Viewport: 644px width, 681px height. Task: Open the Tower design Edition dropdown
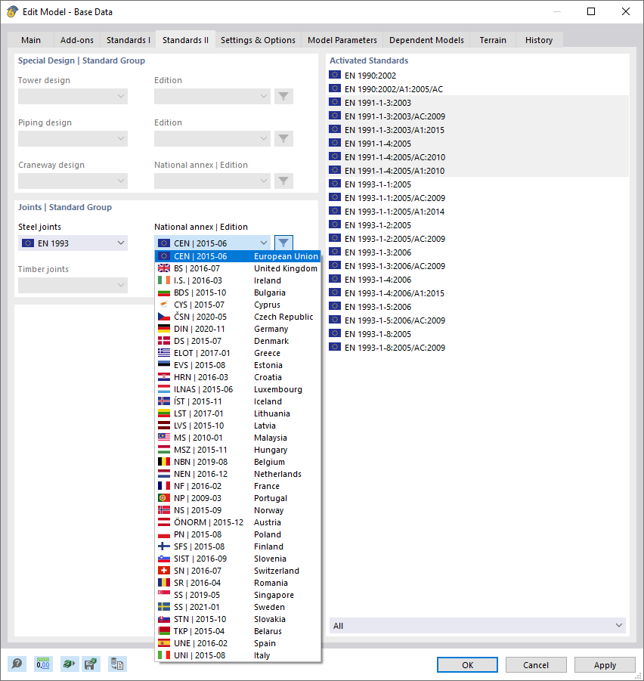click(x=212, y=97)
